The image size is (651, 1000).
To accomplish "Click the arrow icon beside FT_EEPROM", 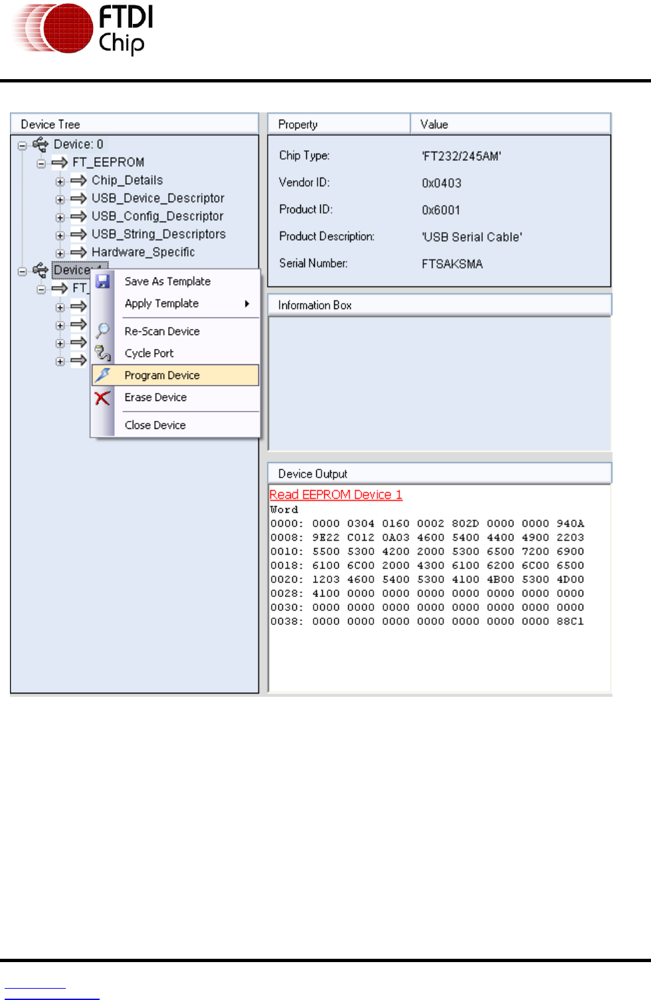I will coord(60,162).
